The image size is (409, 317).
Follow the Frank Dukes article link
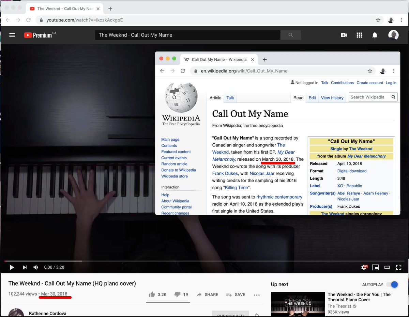point(225,173)
